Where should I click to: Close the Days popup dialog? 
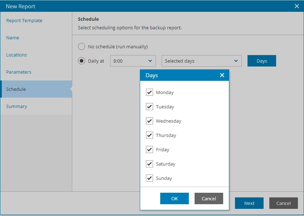(x=222, y=75)
